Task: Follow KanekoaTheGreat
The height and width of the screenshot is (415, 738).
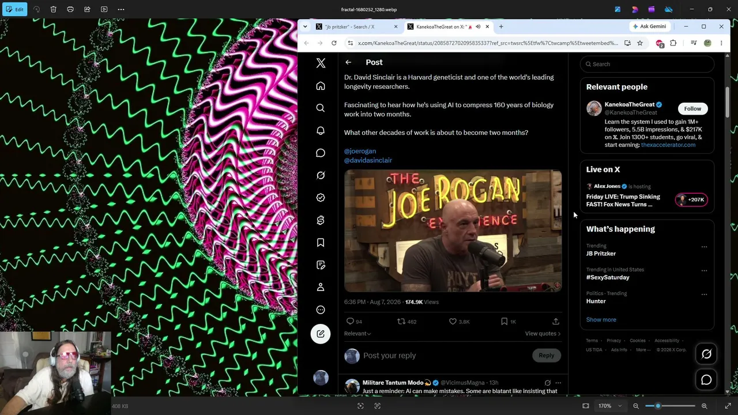Action: pyautogui.click(x=692, y=108)
